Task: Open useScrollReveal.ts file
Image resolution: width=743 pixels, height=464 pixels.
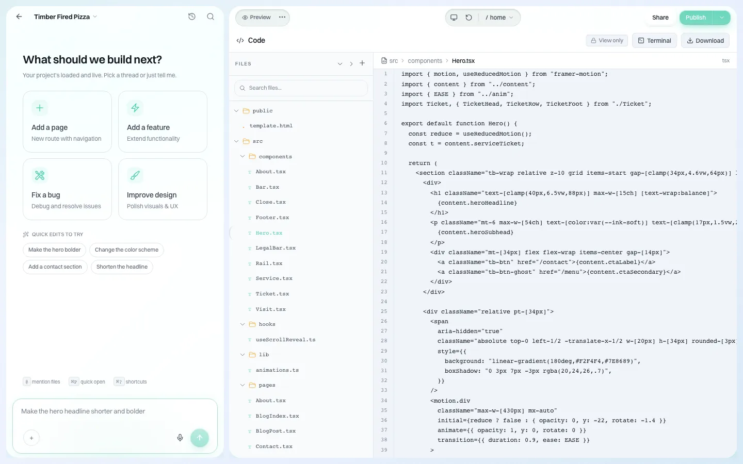Action: [285, 340]
